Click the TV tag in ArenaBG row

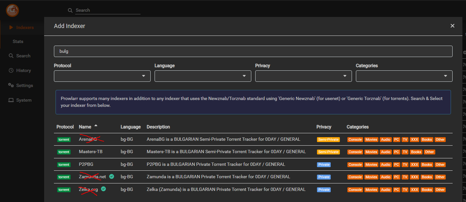click(x=405, y=139)
